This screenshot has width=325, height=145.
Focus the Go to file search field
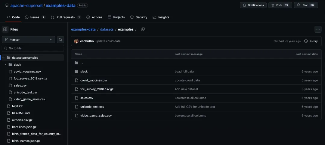pos(33,48)
